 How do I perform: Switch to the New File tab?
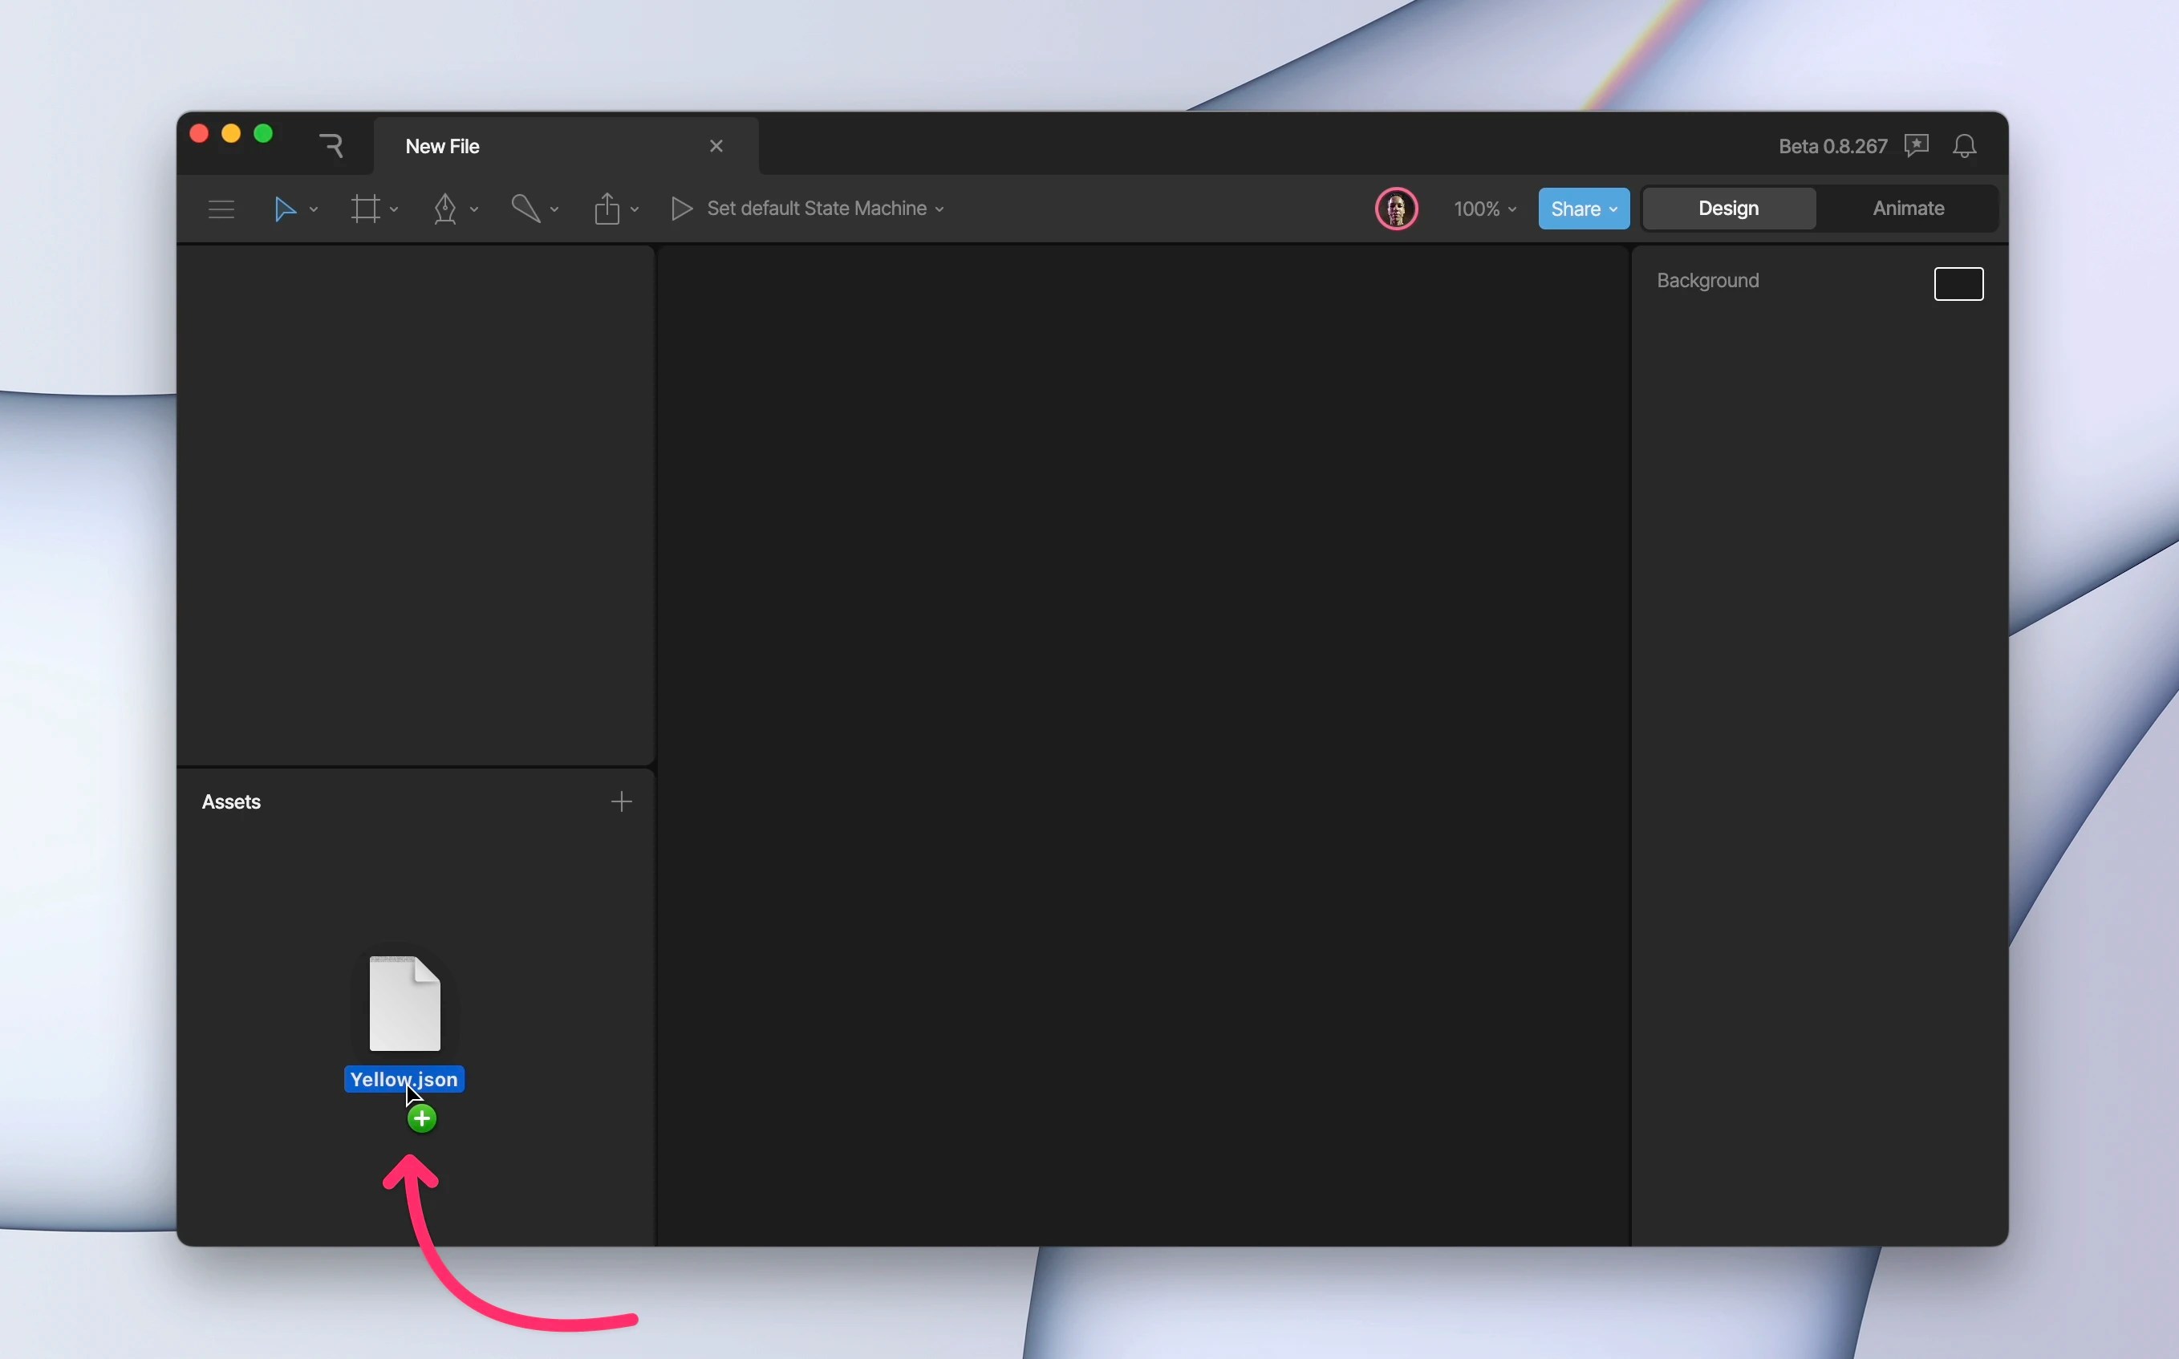click(442, 146)
